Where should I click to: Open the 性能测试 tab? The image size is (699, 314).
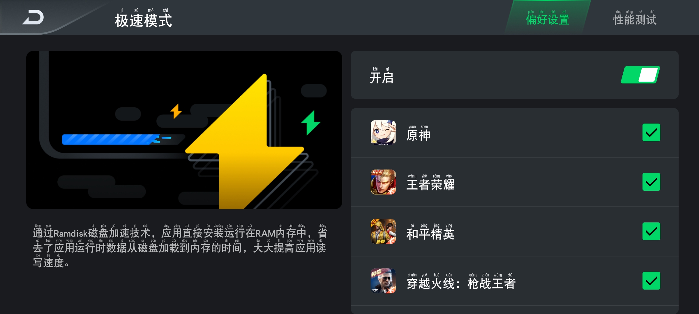(635, 18)
